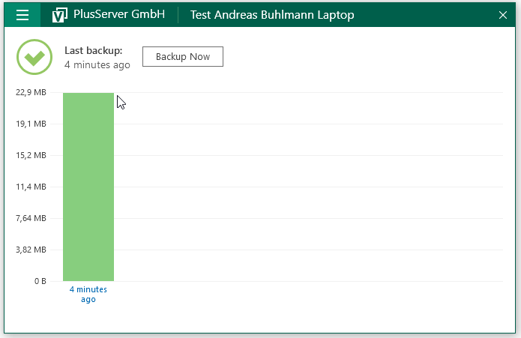This screenshot has height=338, width=521.
Task: Click 'Test Andreas Buhlmann Laptop' job name
Action: pyautogui.click(x=272, y=15)
